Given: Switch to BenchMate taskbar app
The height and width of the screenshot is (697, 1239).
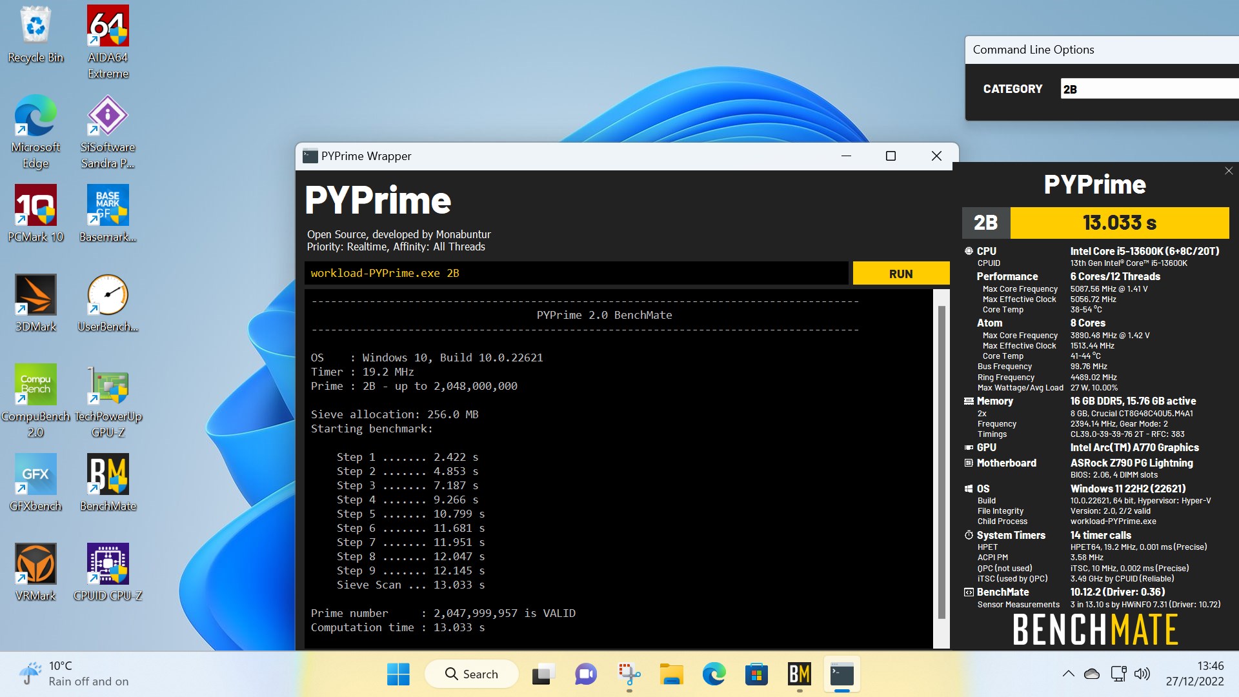Looking at the screenshot, I should [x=799, y=674].
